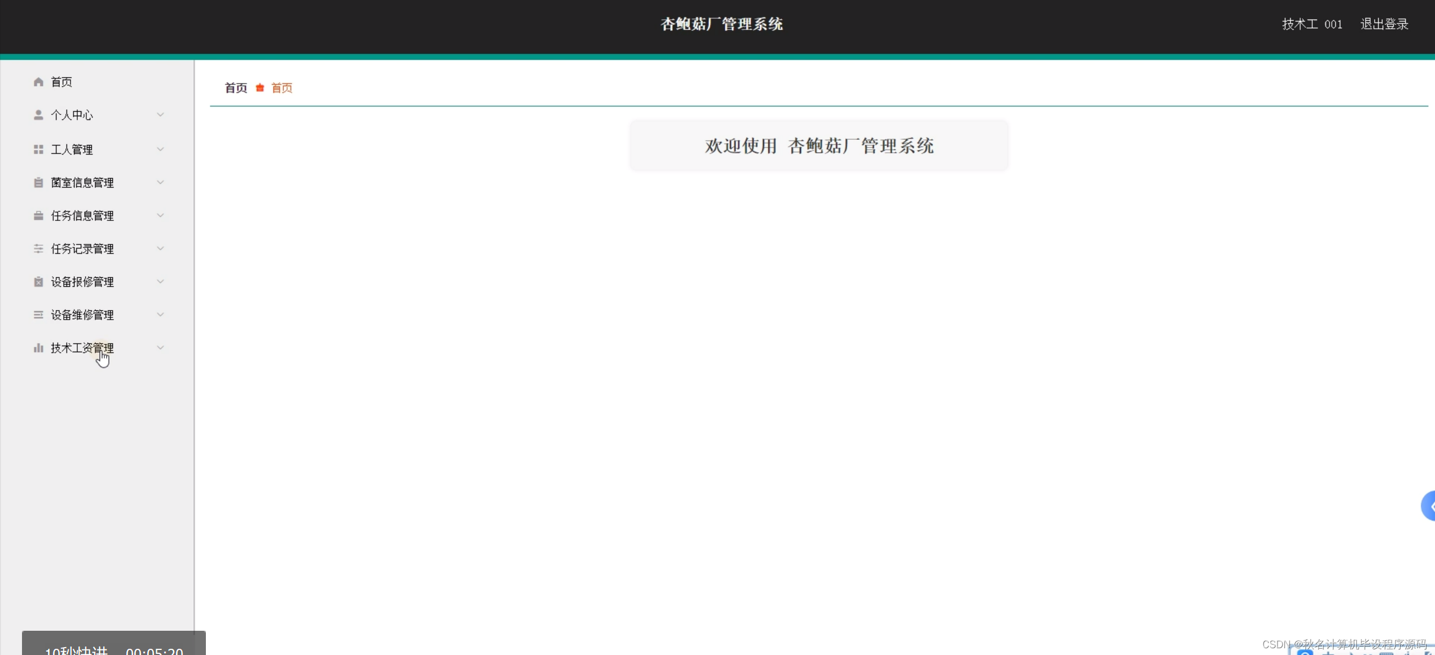
Task: Click the 技术工 001 account label
Action: tap(1312, 24)
